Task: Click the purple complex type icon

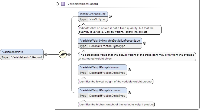Action: click(x=63, y=4)
